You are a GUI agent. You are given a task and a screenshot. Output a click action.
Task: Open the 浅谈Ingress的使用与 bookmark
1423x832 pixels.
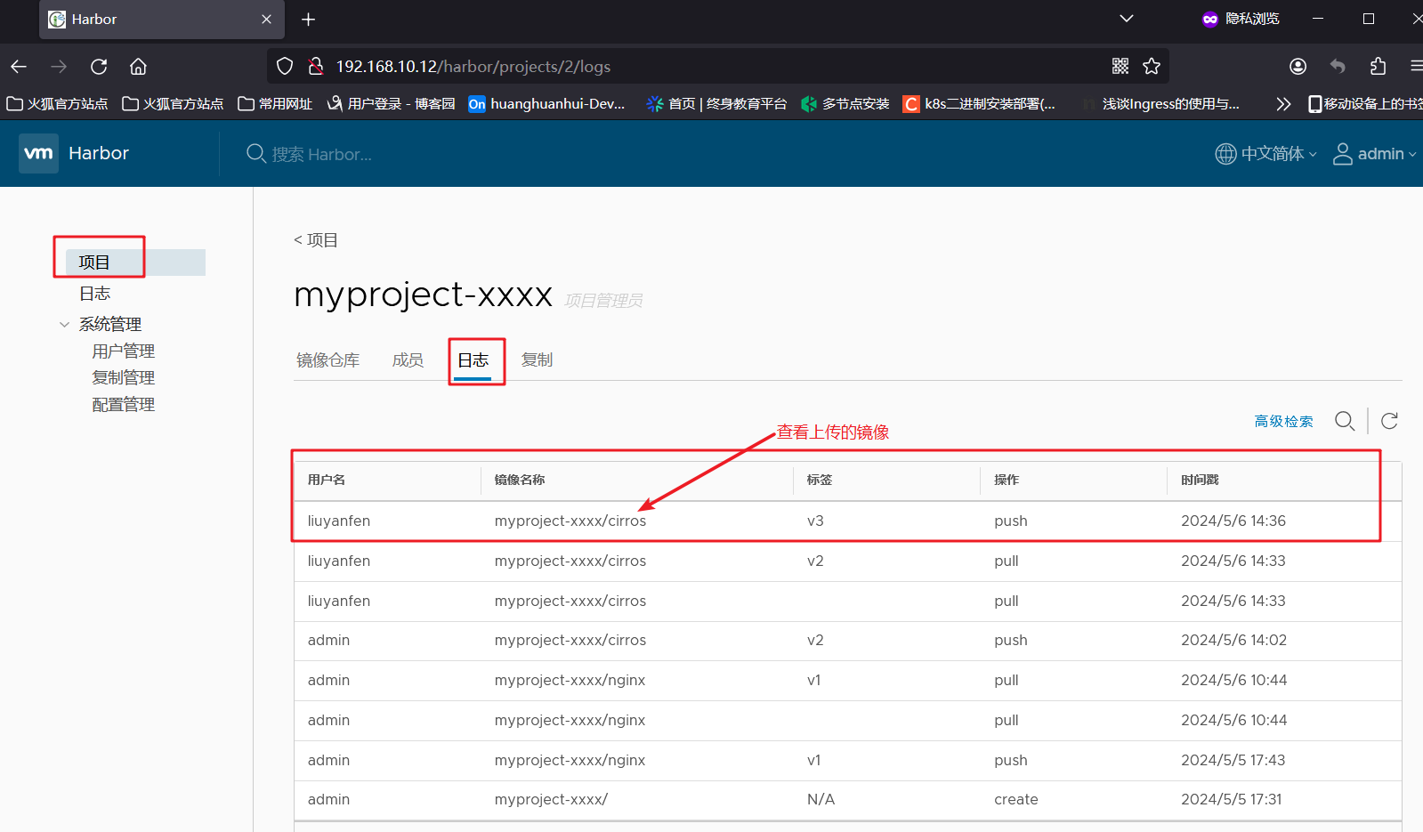[x=1161, y=104]
